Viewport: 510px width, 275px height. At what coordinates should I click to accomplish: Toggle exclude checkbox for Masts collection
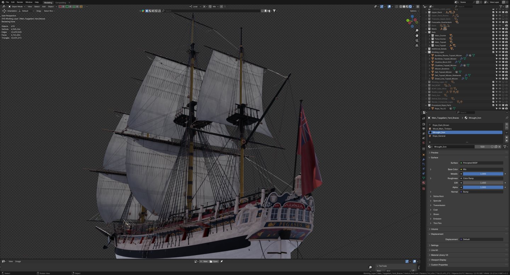[493, 29]
